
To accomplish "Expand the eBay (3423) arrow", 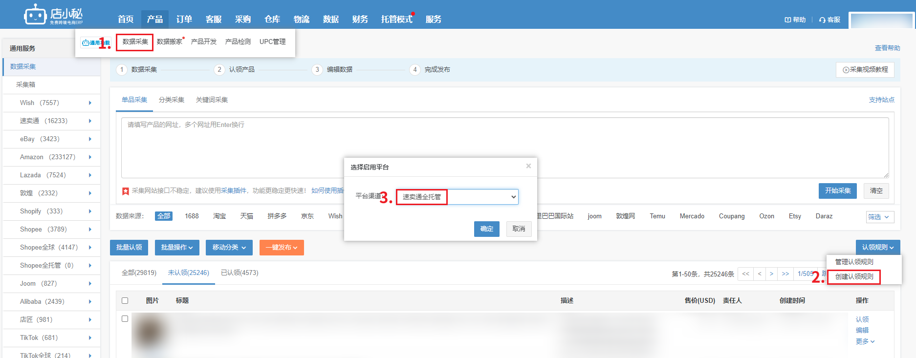I will [x=90, y=139].
